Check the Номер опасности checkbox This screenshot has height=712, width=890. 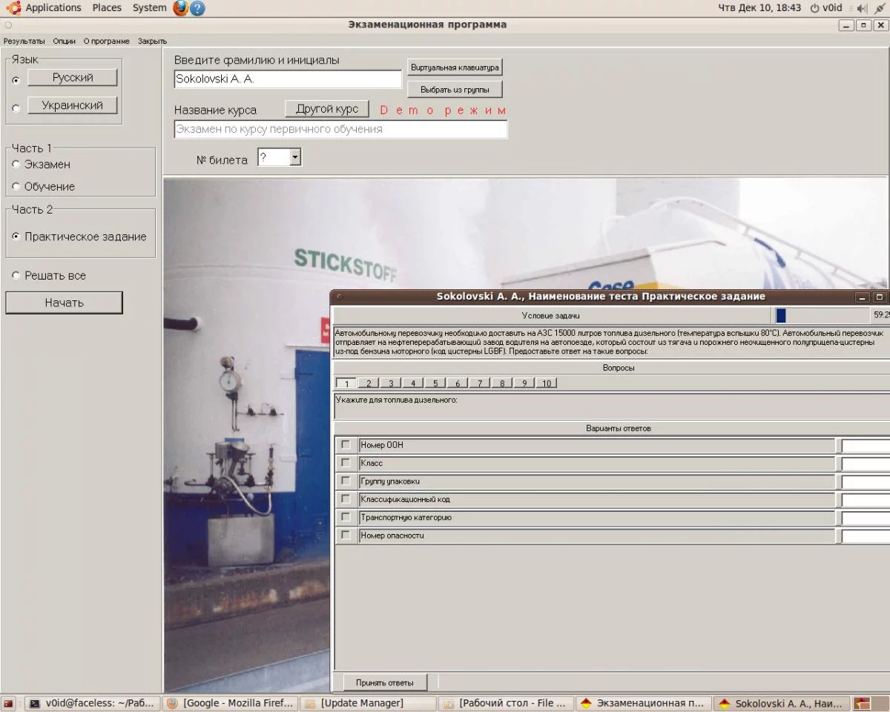(x=345, y=535)
